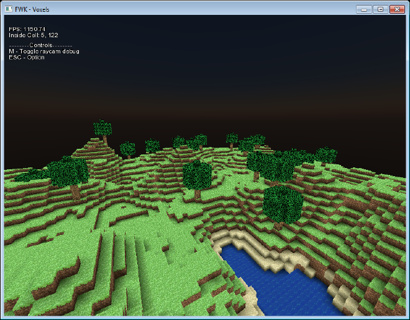Maximize the FWK - Voxels window

point(380,9)
